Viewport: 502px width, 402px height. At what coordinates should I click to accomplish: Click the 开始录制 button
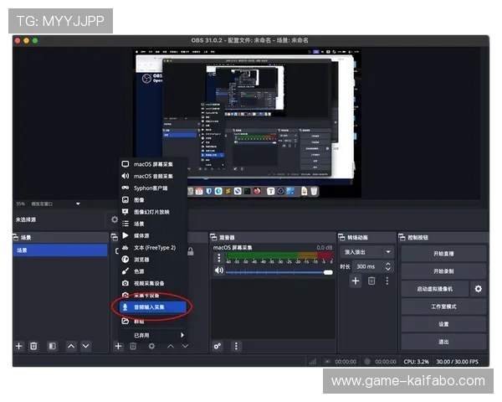443,271
